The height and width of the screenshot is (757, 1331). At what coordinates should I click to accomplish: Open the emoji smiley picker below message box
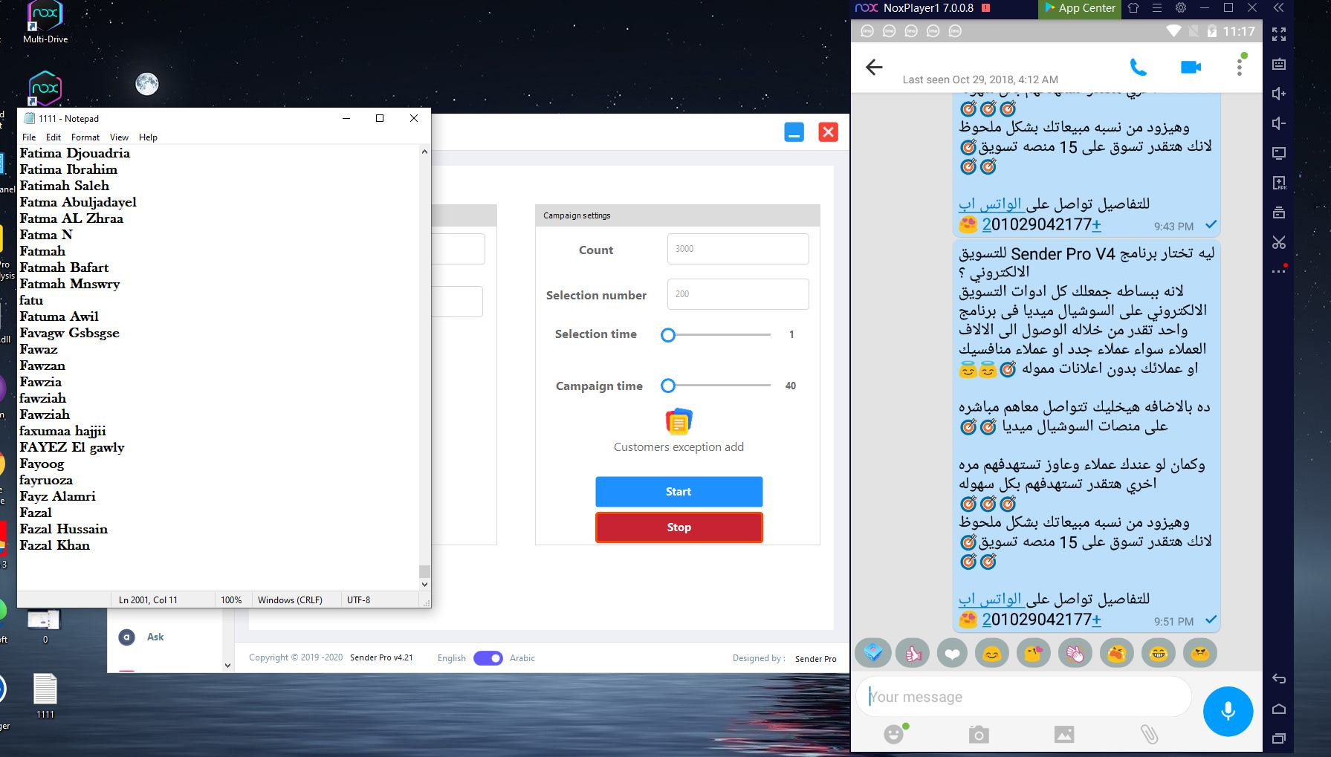tap(894, 734)
